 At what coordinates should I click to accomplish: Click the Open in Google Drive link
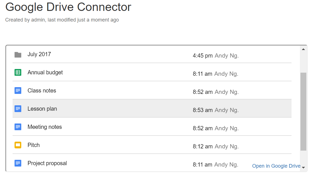[x=276, y=166]
